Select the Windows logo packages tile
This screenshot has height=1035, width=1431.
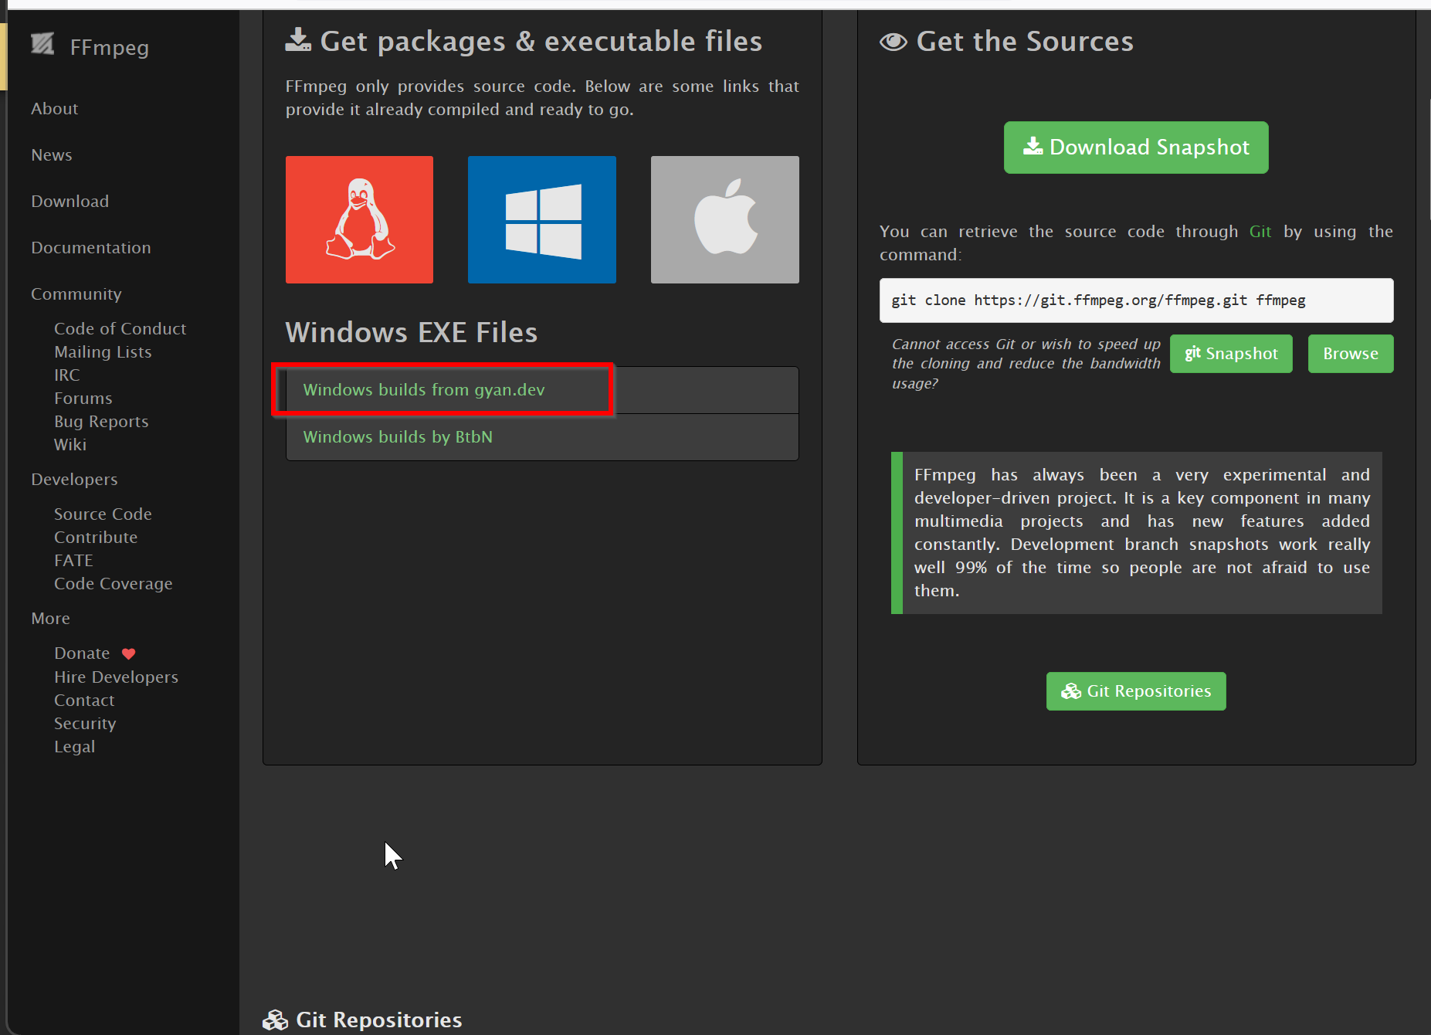click(542, 219)
